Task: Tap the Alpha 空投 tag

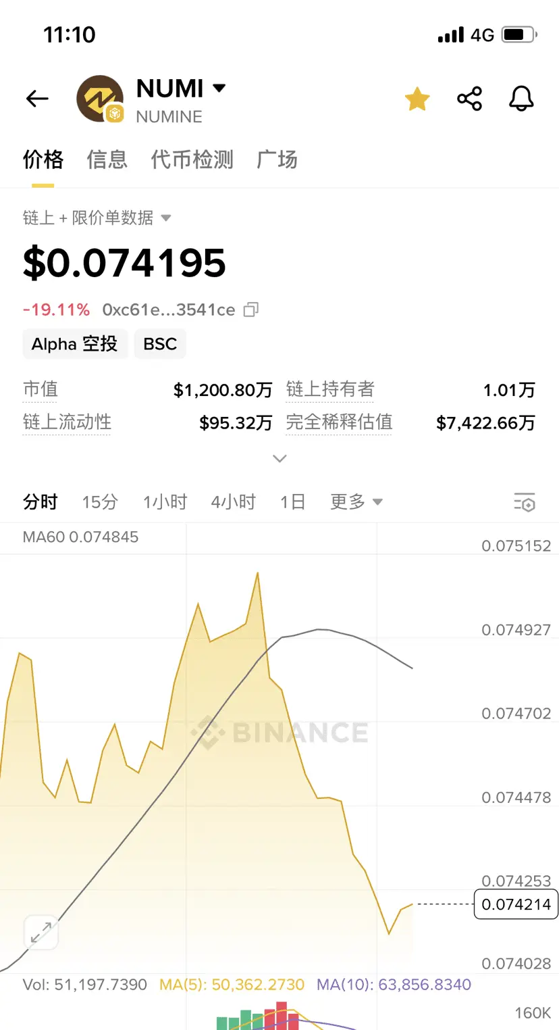Action: click(x=75, y=344)
